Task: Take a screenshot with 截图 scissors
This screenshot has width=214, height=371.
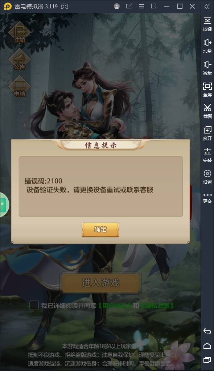Action: [207, 111]
